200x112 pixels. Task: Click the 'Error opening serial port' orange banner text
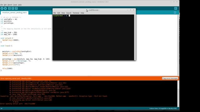click(x=16, y=78)
